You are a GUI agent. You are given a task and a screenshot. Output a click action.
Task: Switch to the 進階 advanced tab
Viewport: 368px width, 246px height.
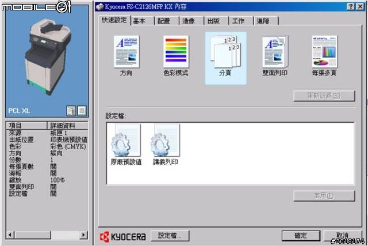266,21
